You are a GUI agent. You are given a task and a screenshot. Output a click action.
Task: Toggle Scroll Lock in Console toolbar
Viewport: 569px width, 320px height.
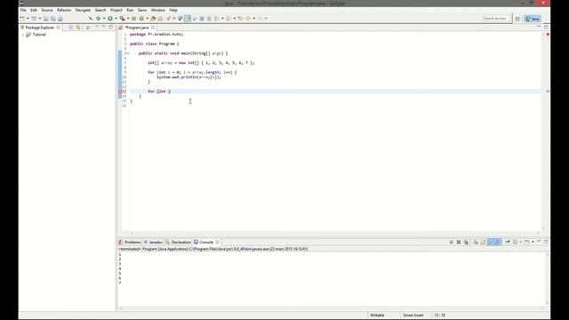(483, 242)
